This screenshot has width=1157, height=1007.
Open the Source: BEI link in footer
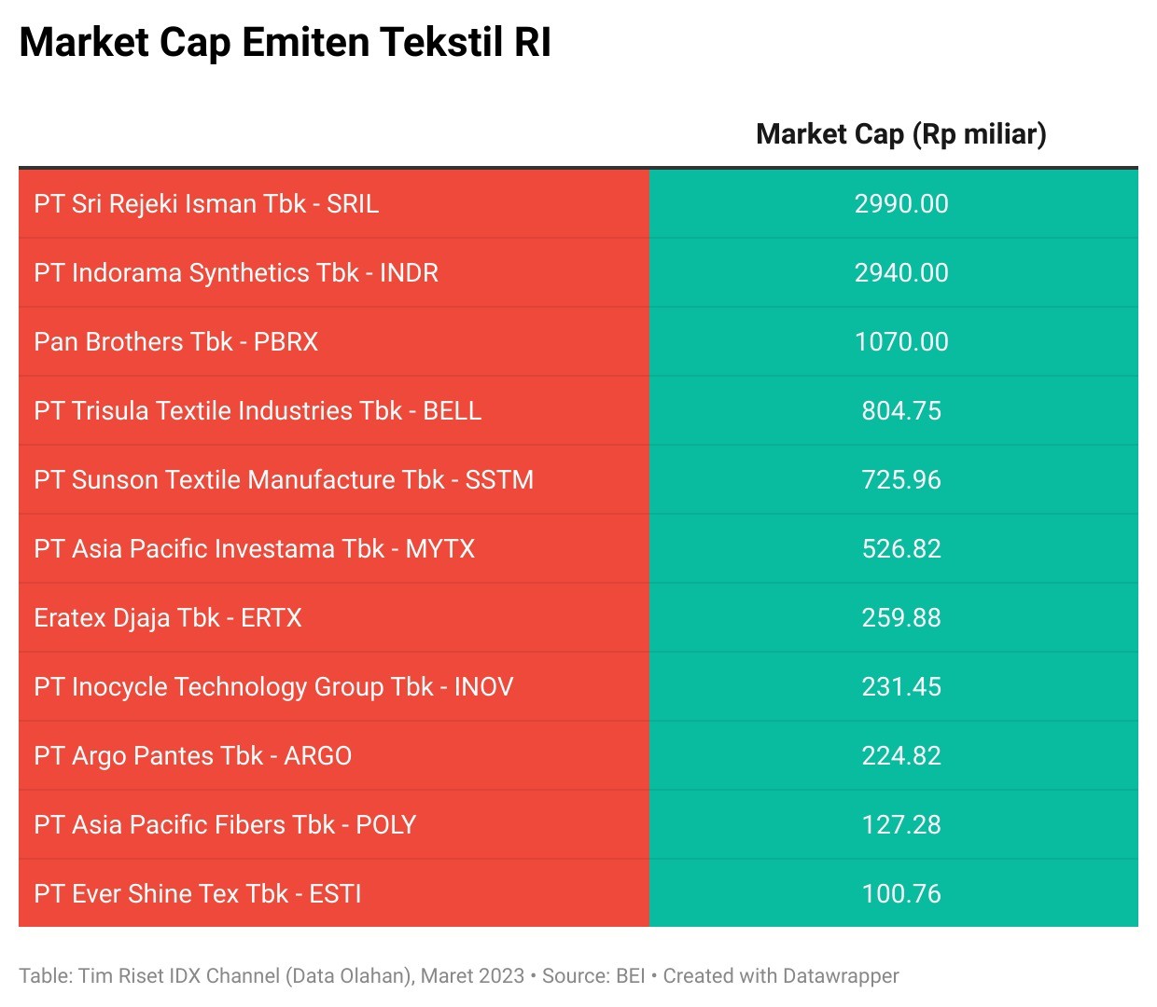[593, 976]
